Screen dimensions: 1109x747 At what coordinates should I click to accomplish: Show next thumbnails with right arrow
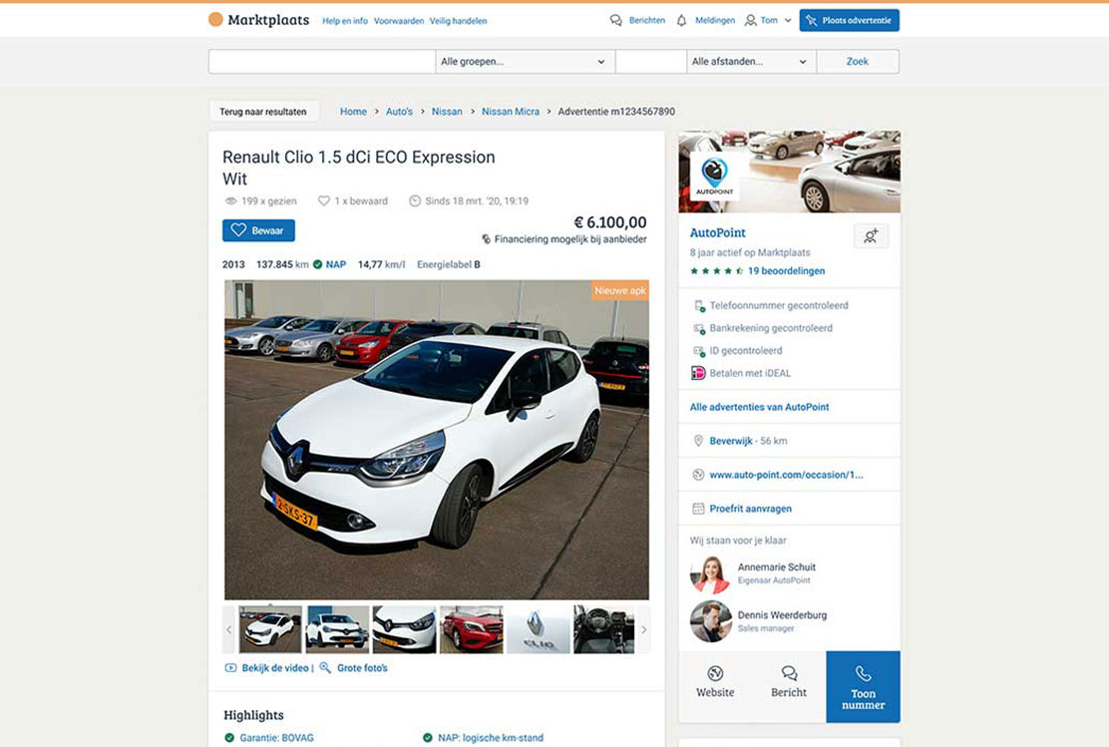[x=643, y=629]
